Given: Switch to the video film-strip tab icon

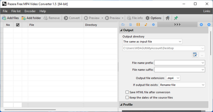Looking at the screenshot, I should click(x=138, y=25).
